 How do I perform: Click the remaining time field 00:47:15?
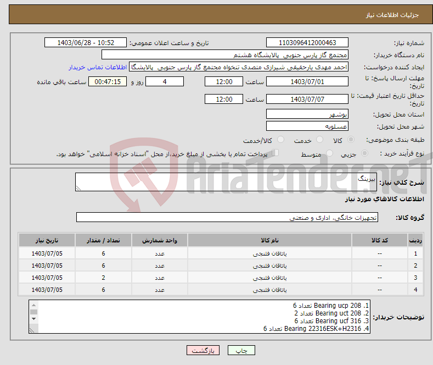(x=108, y=81)
